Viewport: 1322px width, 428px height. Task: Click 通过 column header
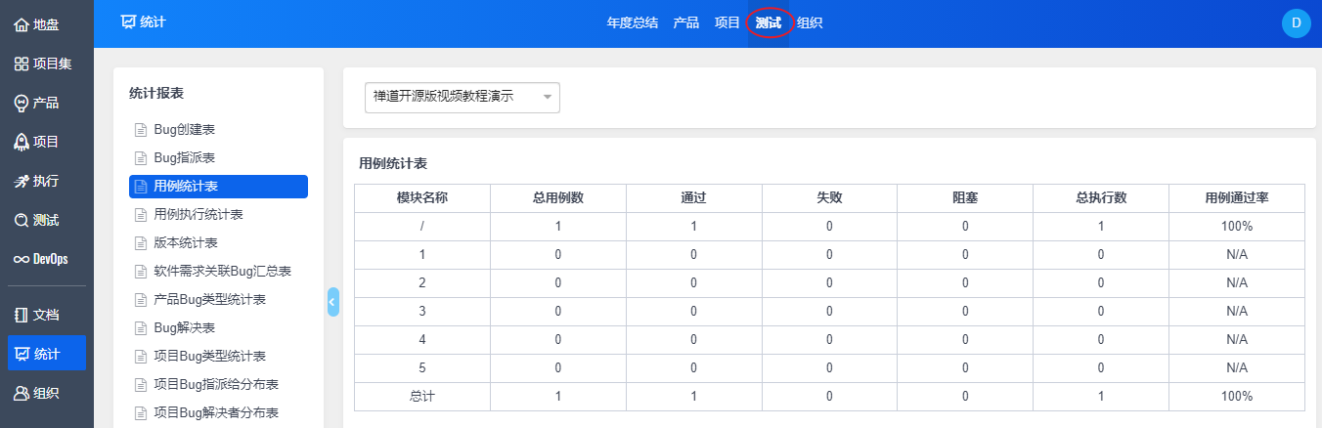(693, 197)
